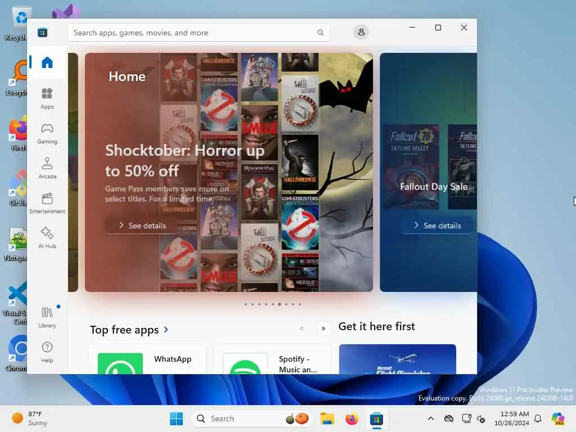This screenshot has width=576, height=432.
Task: Click the Microsoft Store logo icon
Action: pyautogui.click(x=42, y=32)
